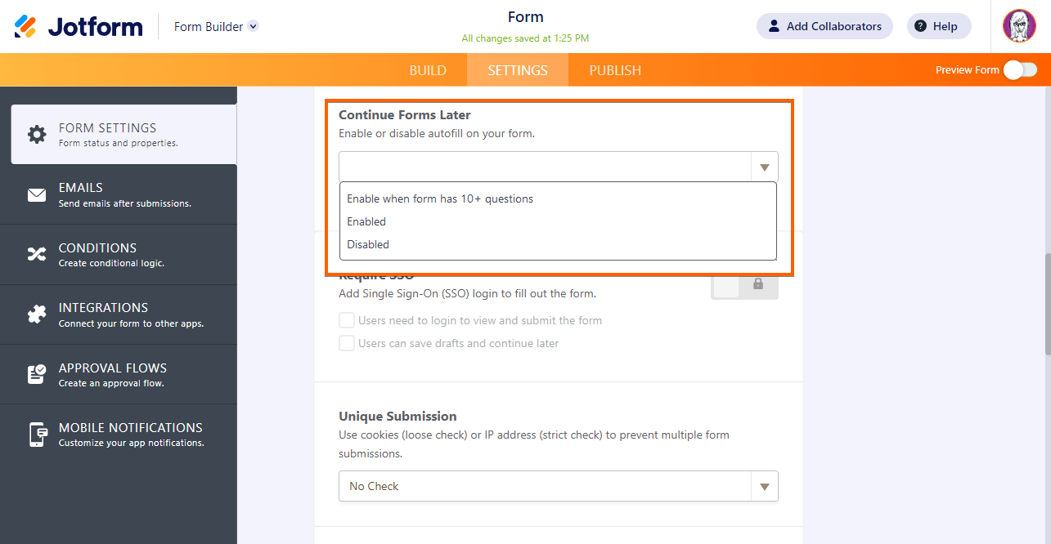
Task: Click the Form Settings gear icon
Action: click(37, 135)
